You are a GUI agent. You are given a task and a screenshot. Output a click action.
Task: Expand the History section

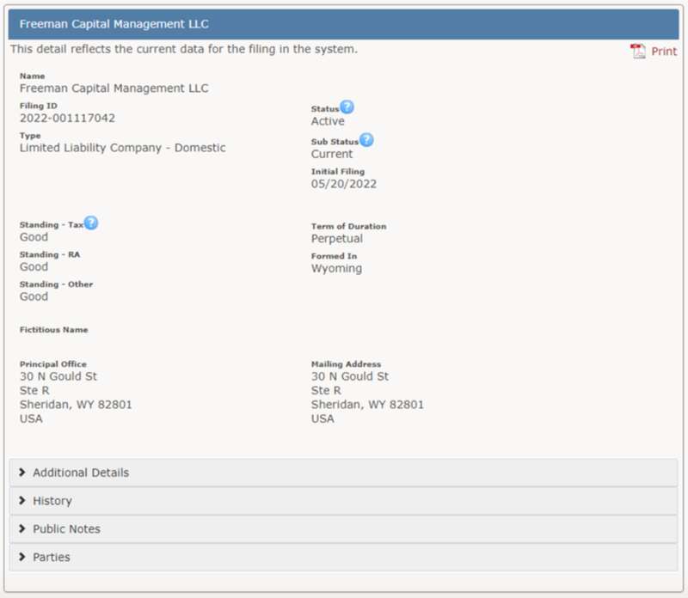click(x=343, y=501)
